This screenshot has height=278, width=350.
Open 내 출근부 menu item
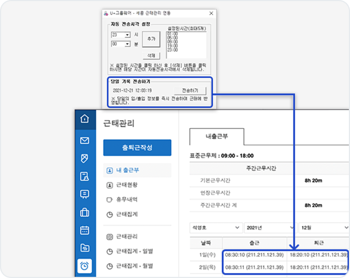coord(137,170)
